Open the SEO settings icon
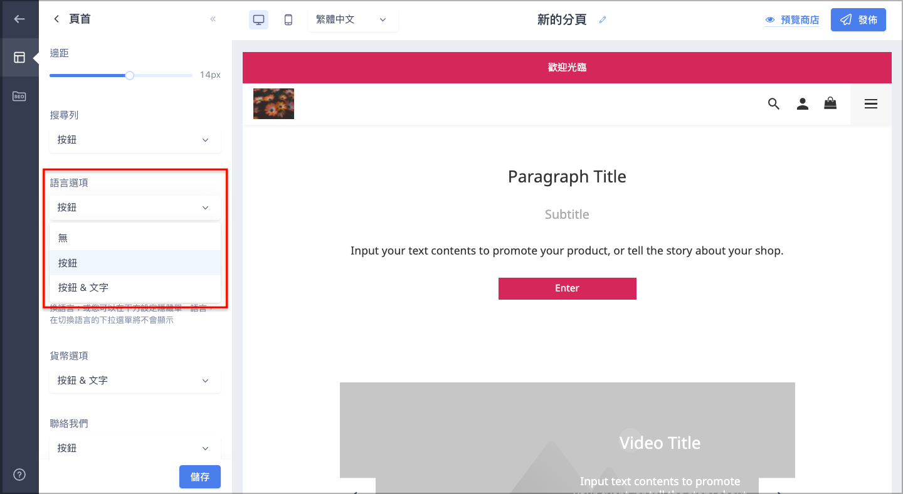903x494 pixels. click(x=19, y=97)
